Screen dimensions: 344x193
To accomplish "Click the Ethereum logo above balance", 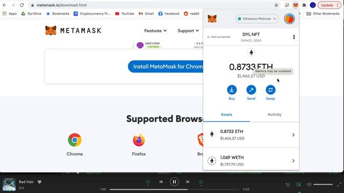I will [x=251, y=53].
